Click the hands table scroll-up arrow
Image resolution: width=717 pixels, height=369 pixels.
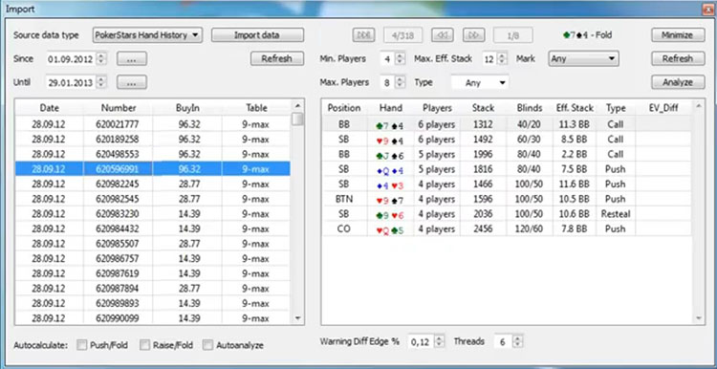click(698, 105)
